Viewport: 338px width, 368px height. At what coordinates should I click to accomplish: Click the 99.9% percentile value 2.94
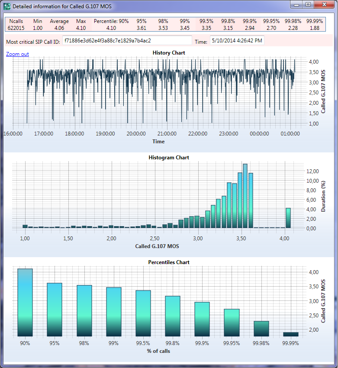[250, 28]
